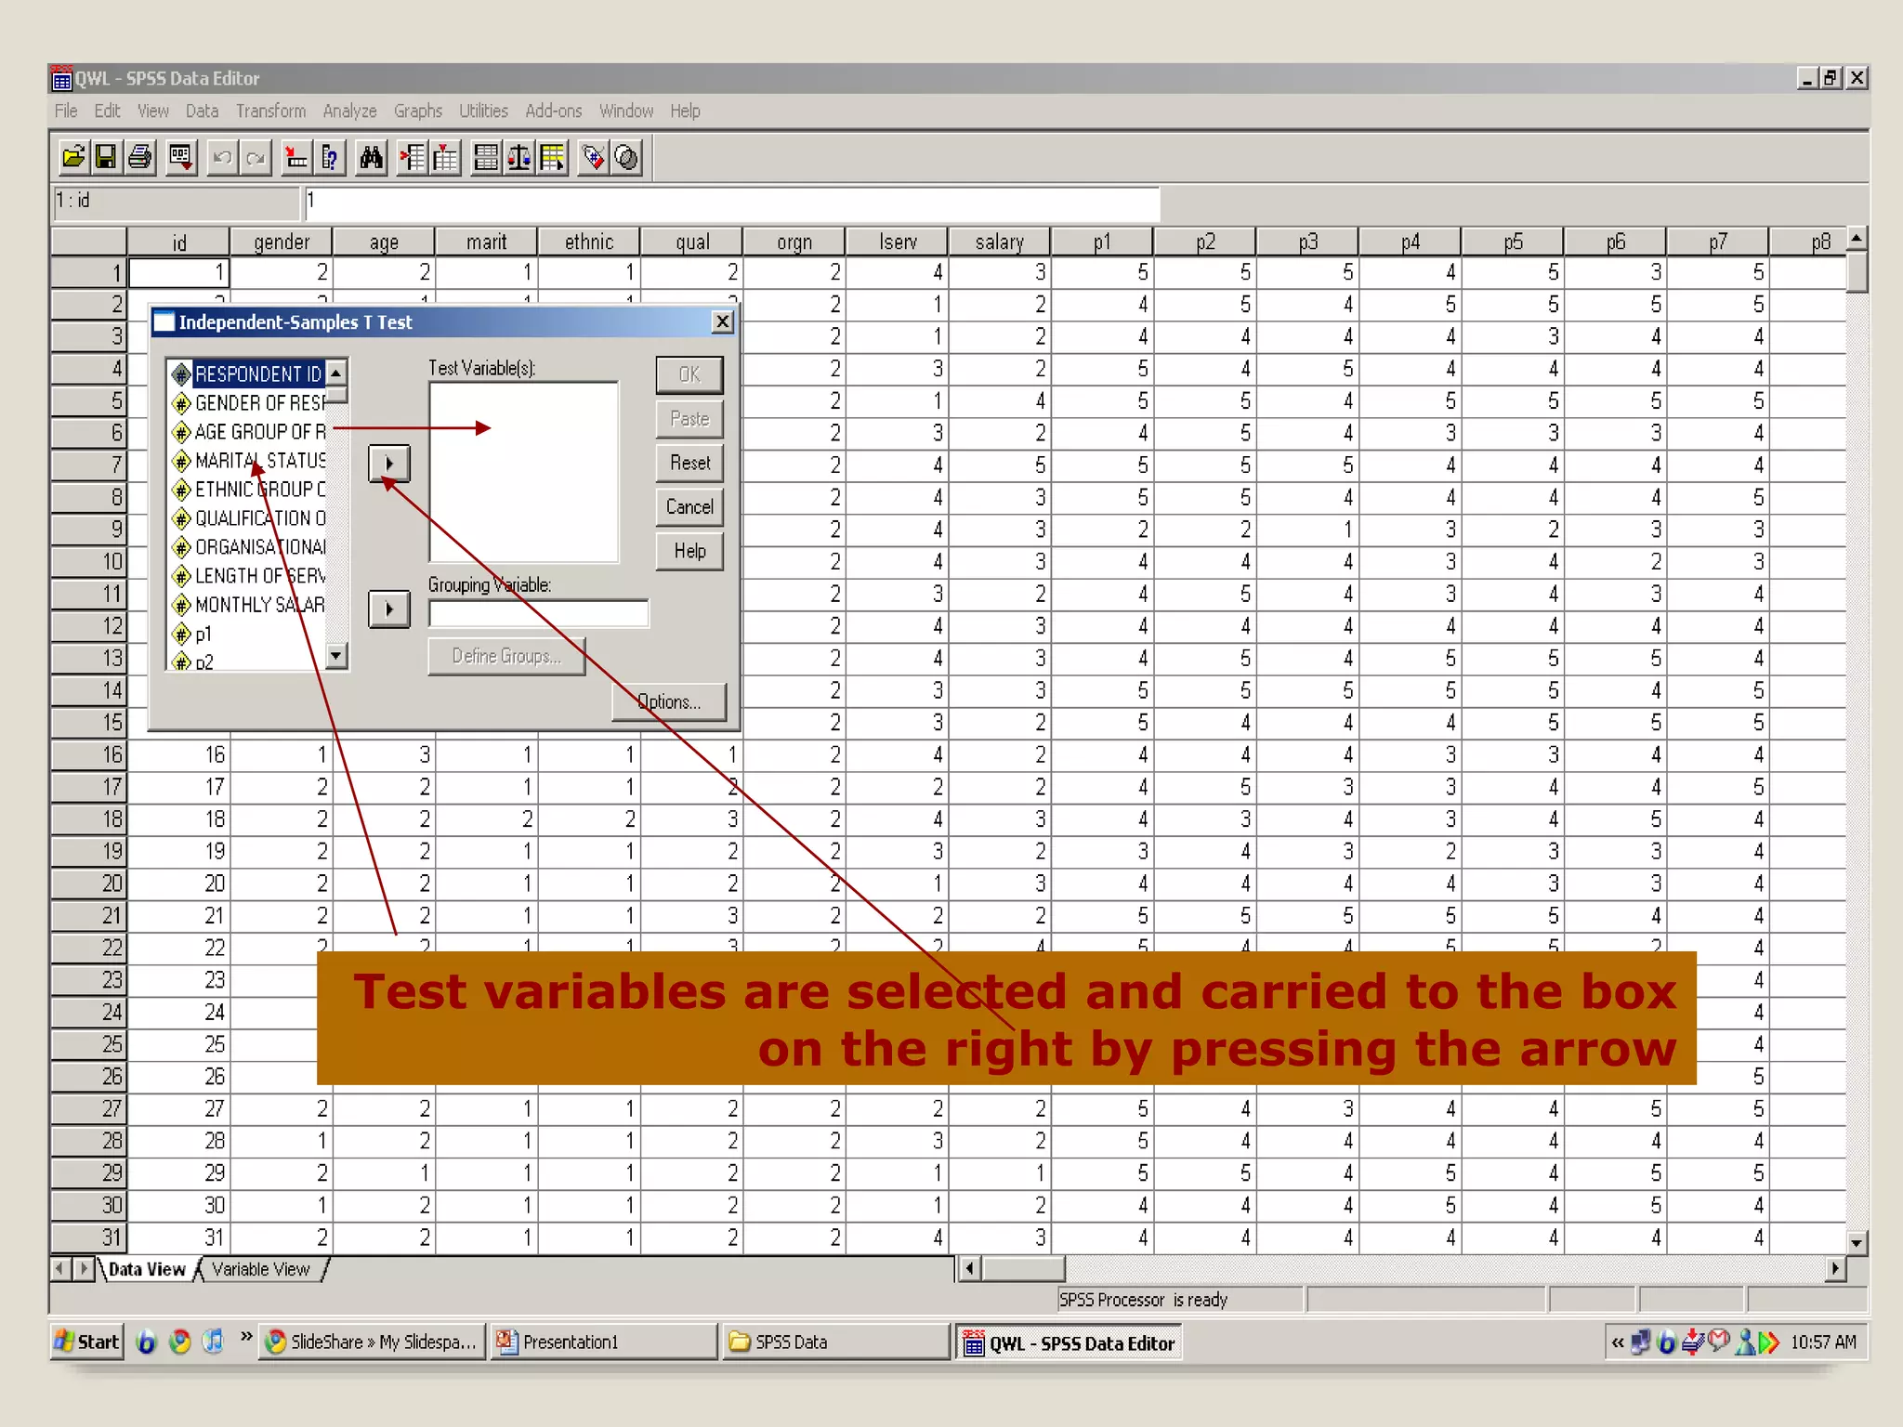Screen dimensions: 1903x1427
Task: Open the Analyze menu
Action: (x=349, y=111)
